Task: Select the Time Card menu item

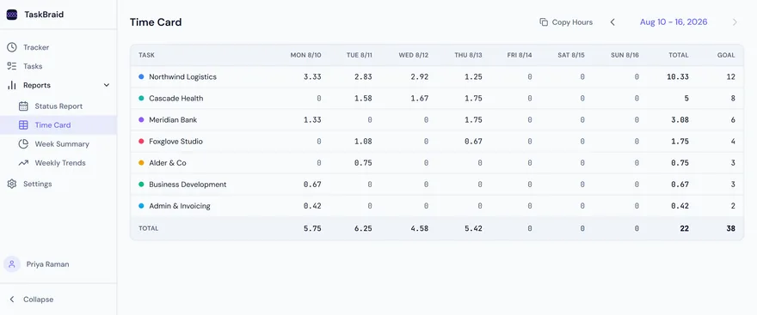Action: (58, 125)
